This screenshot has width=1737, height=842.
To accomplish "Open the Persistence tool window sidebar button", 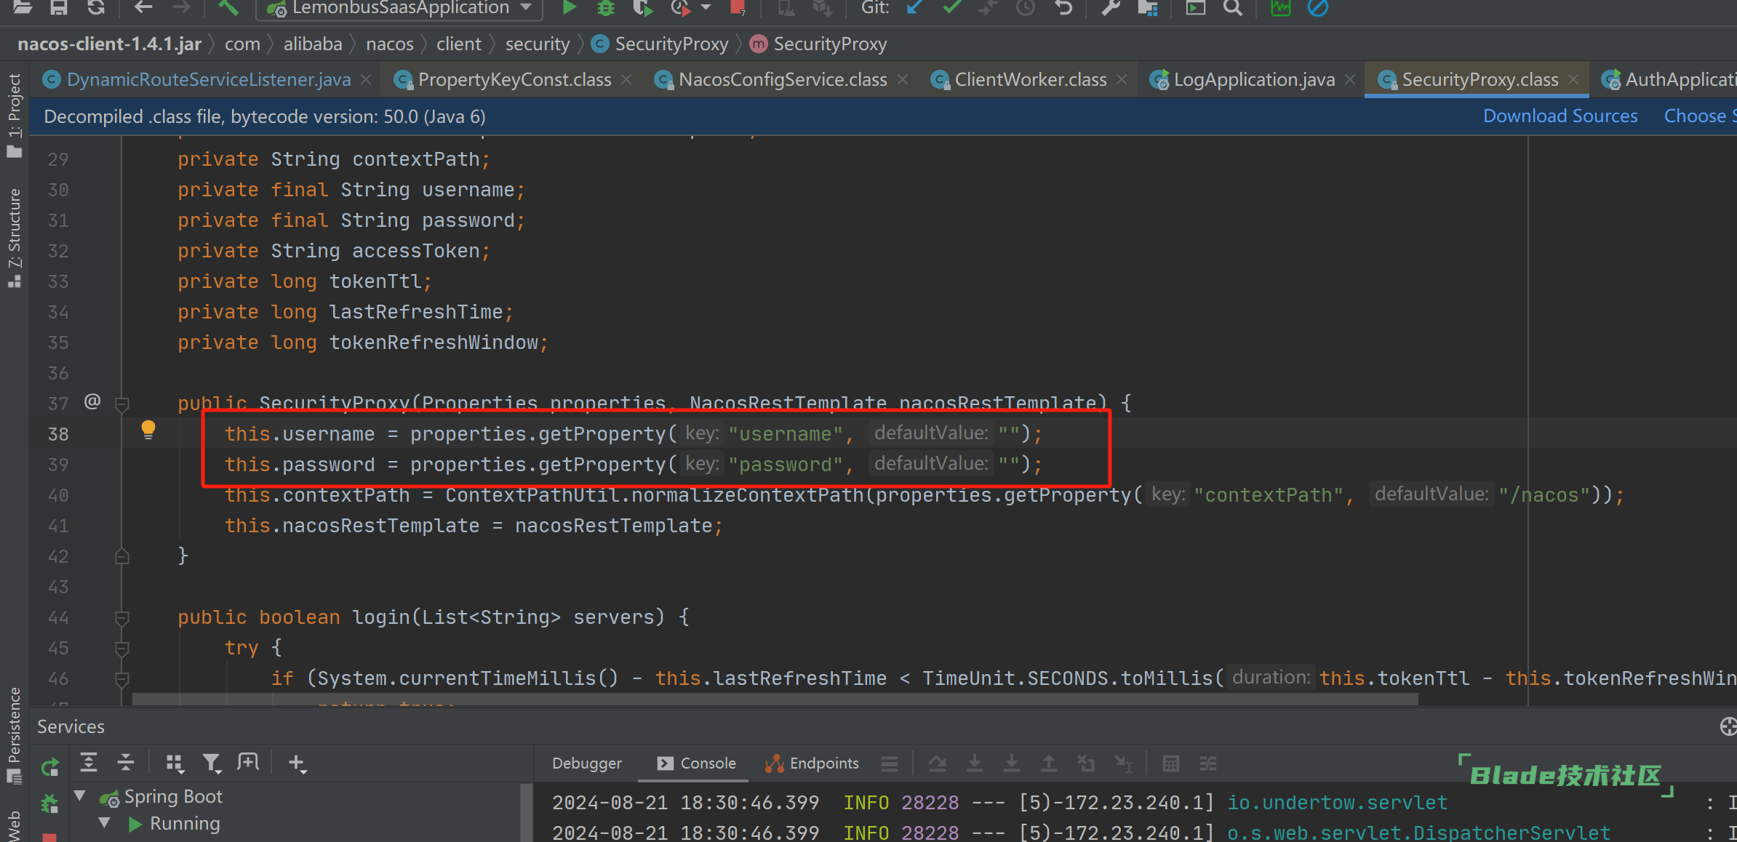I will (x=14, y=735).
